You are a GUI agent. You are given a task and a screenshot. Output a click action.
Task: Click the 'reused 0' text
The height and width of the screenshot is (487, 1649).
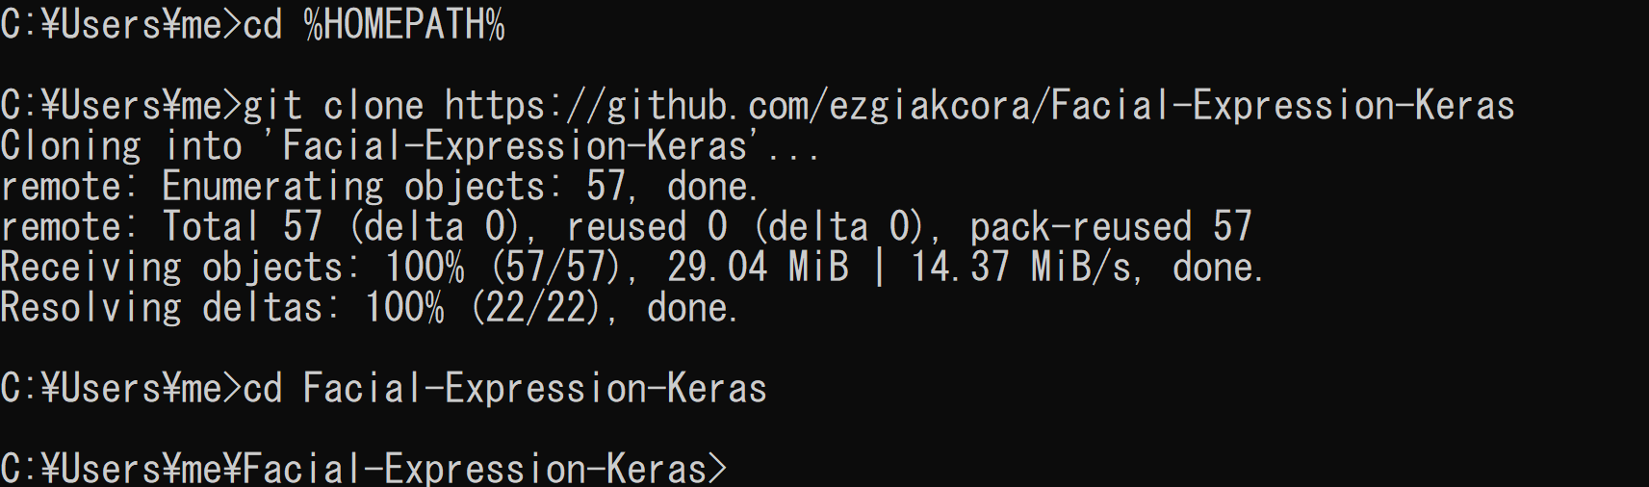click(x=647, y=227)
